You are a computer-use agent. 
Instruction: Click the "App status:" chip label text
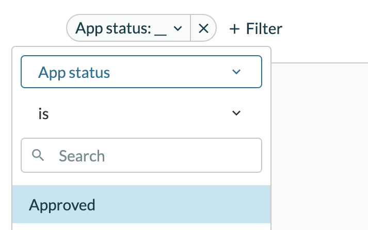click(113, 28)
